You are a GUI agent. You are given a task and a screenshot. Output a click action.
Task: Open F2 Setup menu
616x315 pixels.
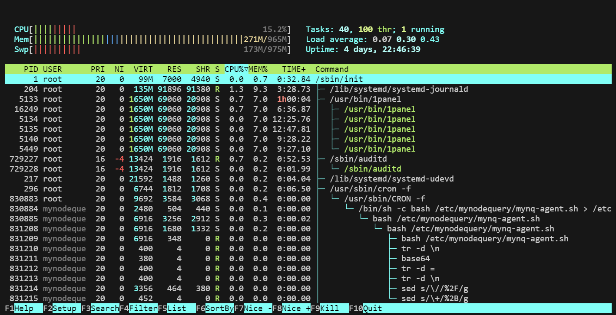tap(62, 309)
